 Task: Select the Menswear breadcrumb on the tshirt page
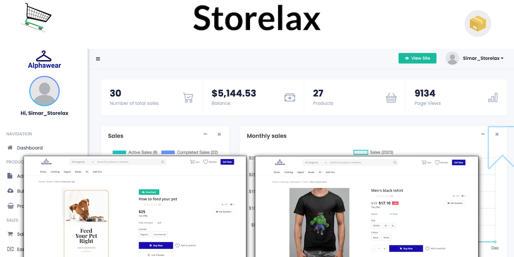(x=295, y=182)
